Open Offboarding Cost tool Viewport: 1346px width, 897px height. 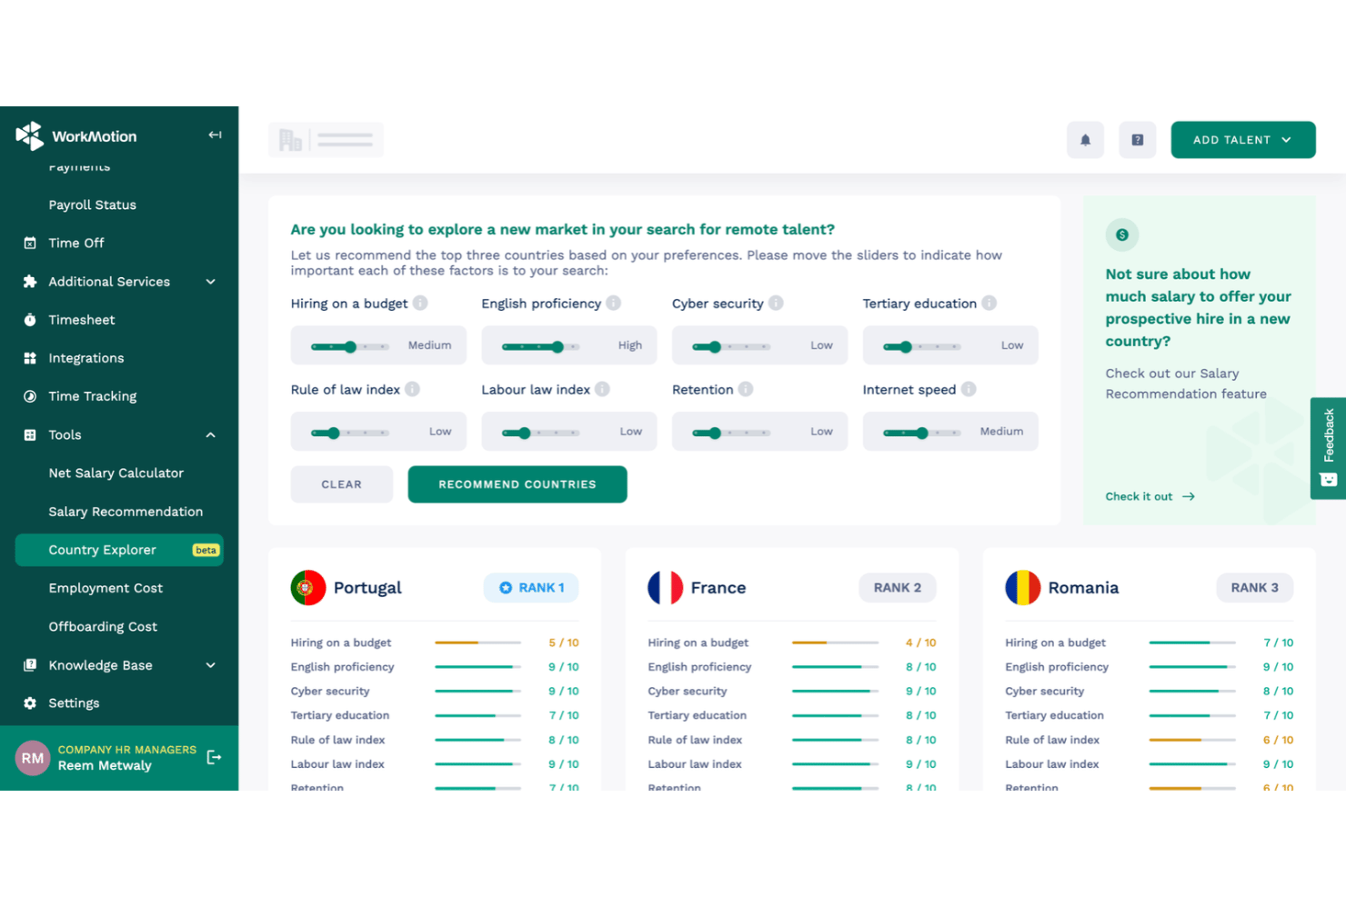pyautogui.click(x=103, y=626)
